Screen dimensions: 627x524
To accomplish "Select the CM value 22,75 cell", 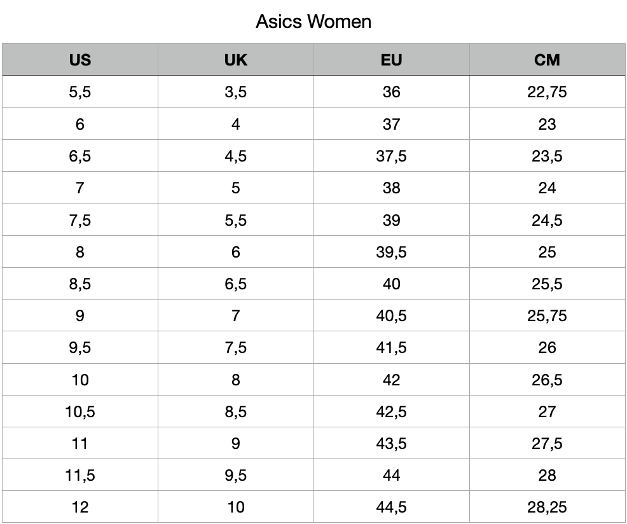I will click(x=547, y=92).
